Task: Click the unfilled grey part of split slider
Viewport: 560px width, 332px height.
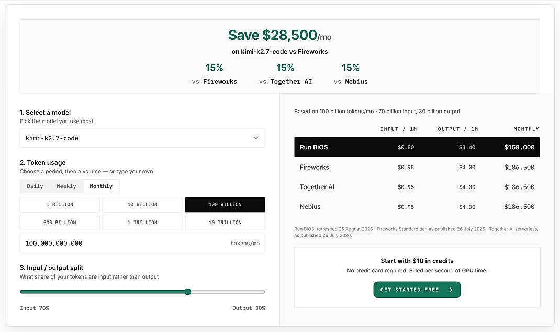Action: [228, 292]
